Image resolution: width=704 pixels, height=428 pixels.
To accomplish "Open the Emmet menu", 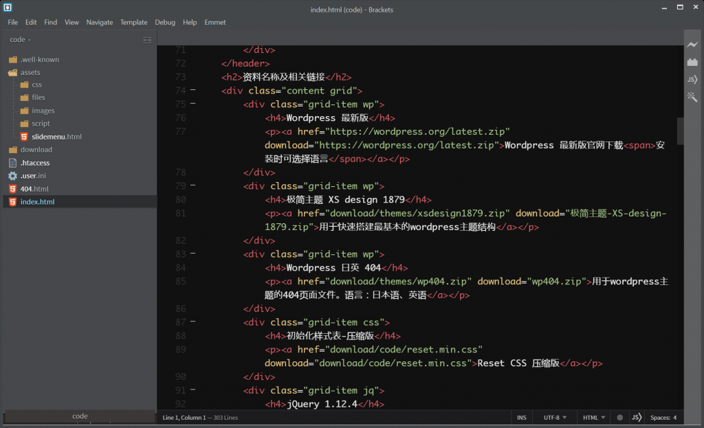I will [x=215, y=22].
